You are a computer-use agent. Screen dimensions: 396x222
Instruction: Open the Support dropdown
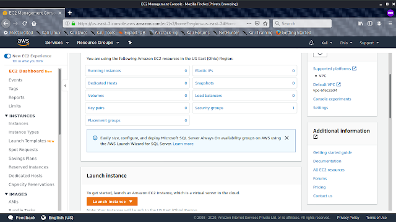tap(369, 43)
